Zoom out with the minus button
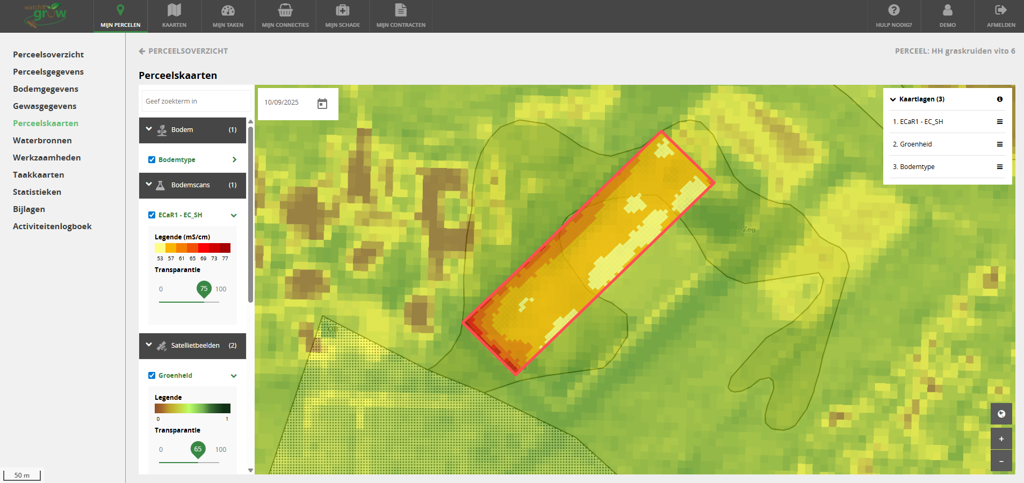The width and height of the screenshot is (1024, 483). 1001,461
